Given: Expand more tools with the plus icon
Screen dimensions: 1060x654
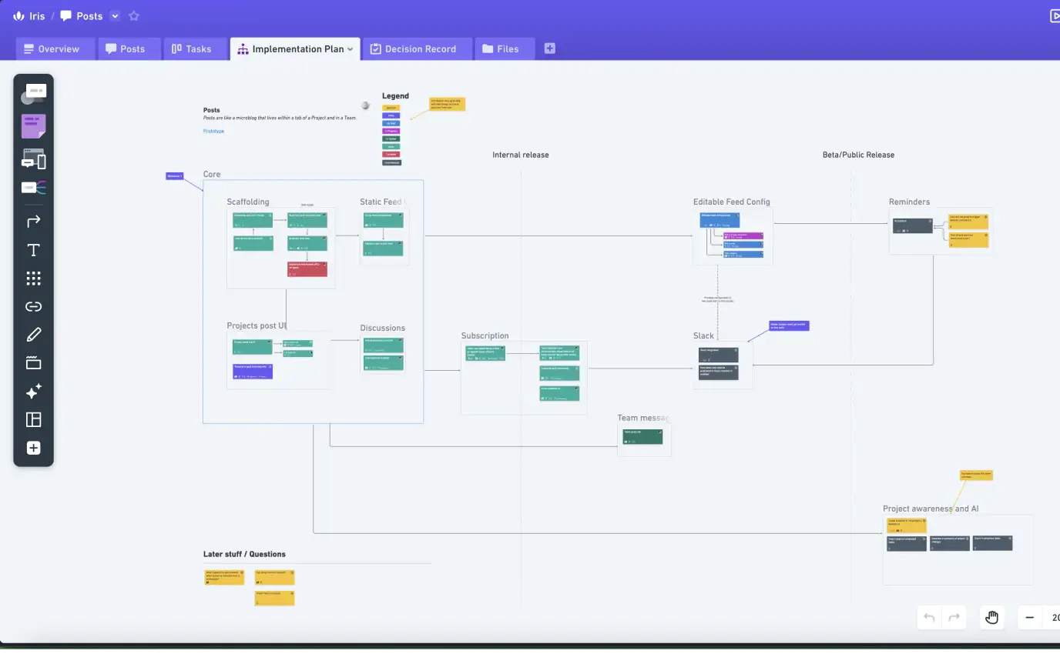Looking at the screenshot, I should point(33,447).
